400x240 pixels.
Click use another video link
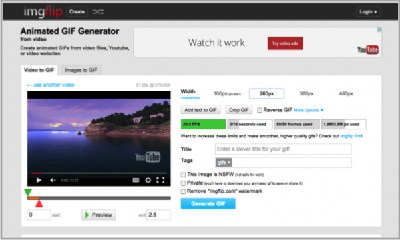[51, 85]
